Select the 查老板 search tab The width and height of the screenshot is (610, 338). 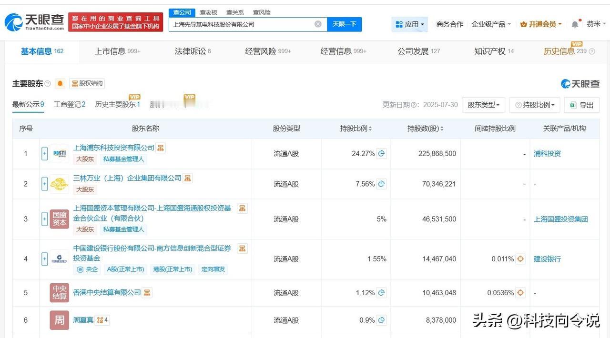(208, 12)
